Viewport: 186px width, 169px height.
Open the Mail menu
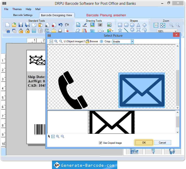point(38,9)
